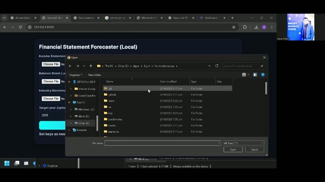Open the tab search dropdown in Chrome

point(4,18)
